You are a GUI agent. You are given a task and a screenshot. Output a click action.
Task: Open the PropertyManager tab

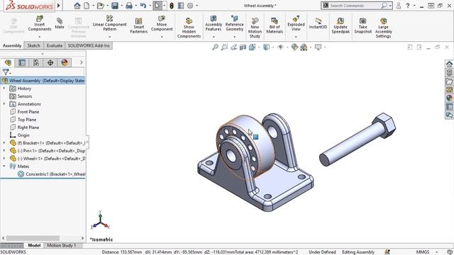pos(22,62)
